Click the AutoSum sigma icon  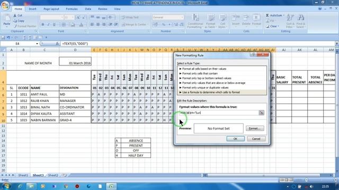coord(267,15)
